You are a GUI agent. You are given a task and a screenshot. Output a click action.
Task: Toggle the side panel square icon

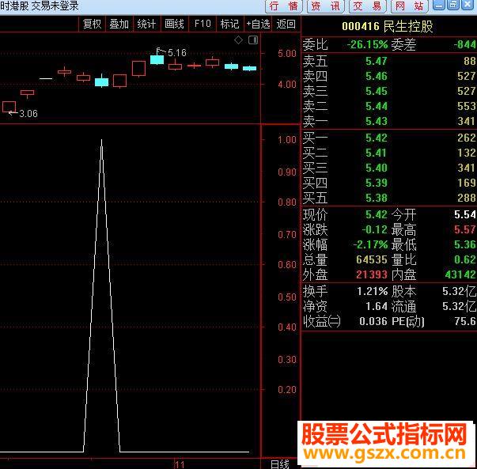(253, 40)
